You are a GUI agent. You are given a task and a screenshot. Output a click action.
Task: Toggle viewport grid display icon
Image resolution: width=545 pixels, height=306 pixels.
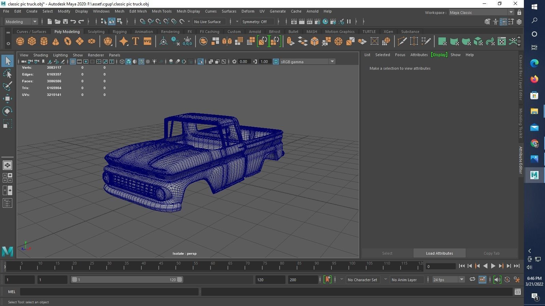point(73,62)
